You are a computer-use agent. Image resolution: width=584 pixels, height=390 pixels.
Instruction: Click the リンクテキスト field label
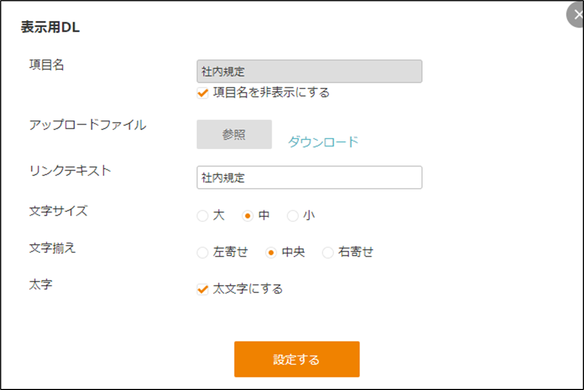point(71,171)
